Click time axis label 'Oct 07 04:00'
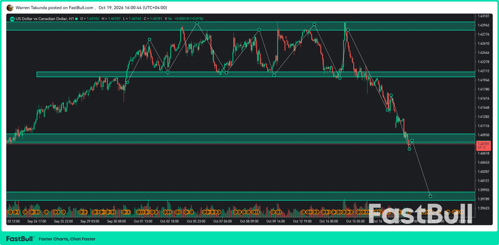The width and height of the screenshot is (499, 245). click(223, 221)
